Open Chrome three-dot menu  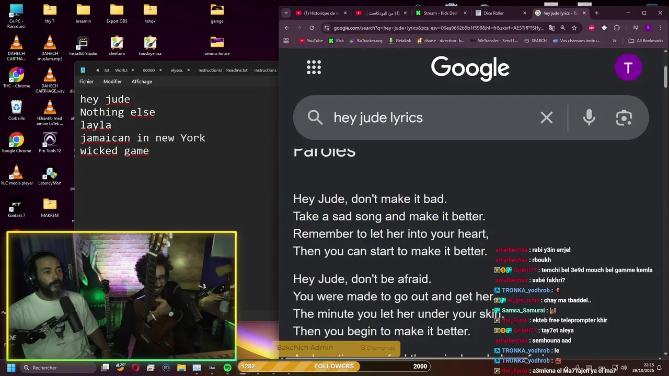click(660, 28)
